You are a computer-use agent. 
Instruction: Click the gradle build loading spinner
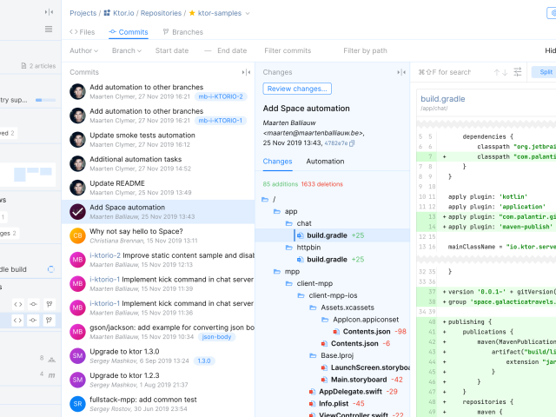(51, 269)
